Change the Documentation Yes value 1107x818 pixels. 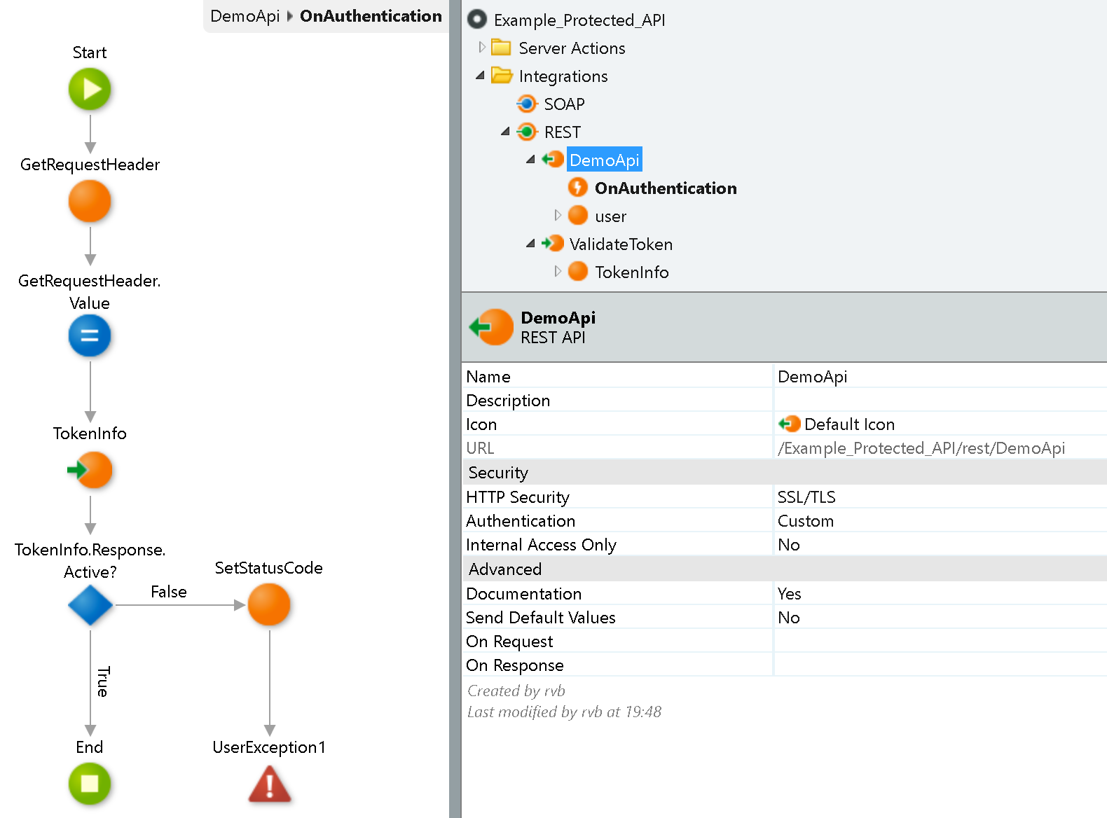point(940,593)
